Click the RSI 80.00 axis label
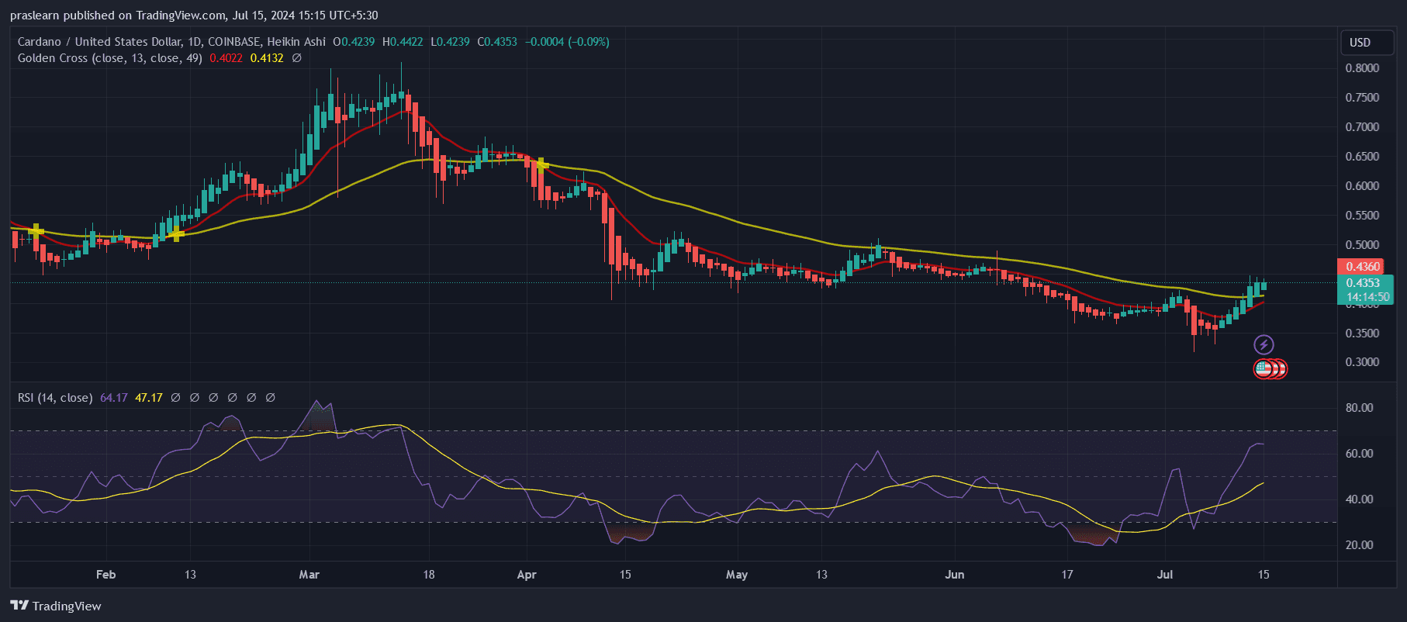This screenshot has height=622, width=1407. point(1359,408)
